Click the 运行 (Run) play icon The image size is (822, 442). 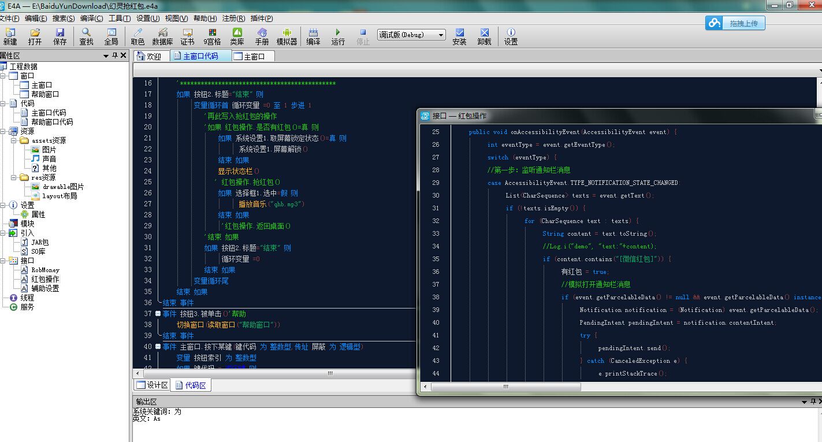[x=338, y=36]
